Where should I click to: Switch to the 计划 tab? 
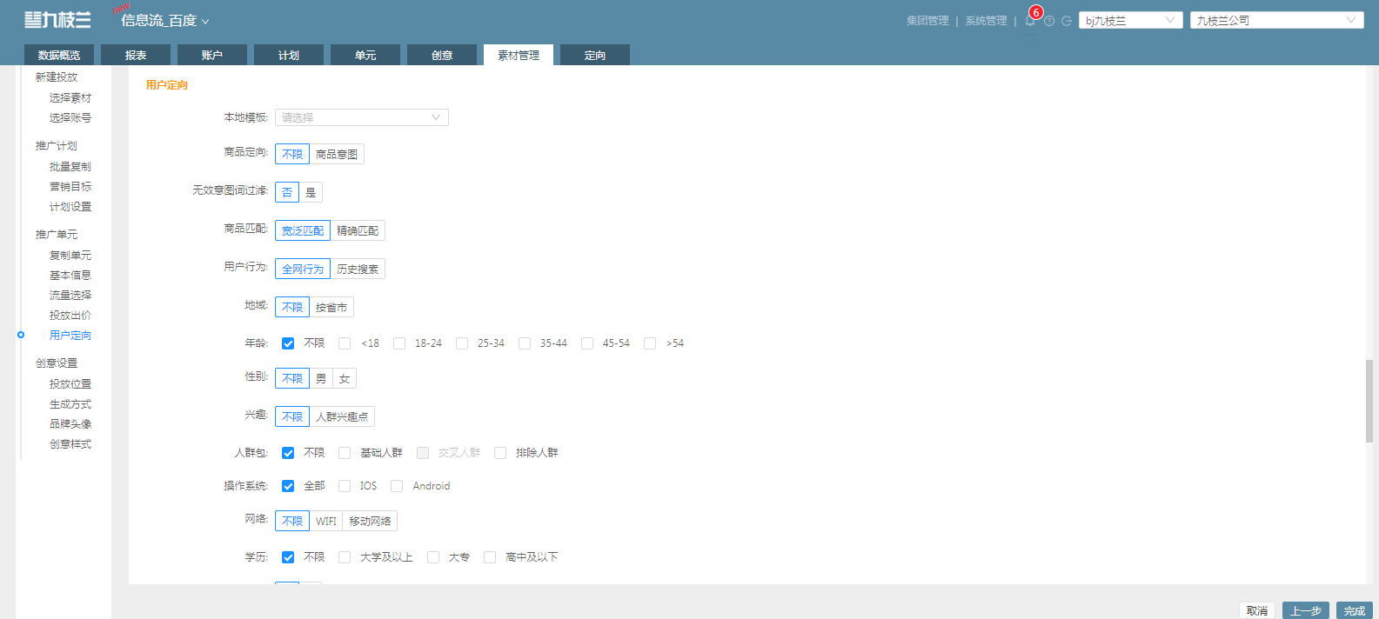[289, 55]
